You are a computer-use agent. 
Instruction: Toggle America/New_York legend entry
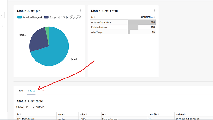(30, 17)
